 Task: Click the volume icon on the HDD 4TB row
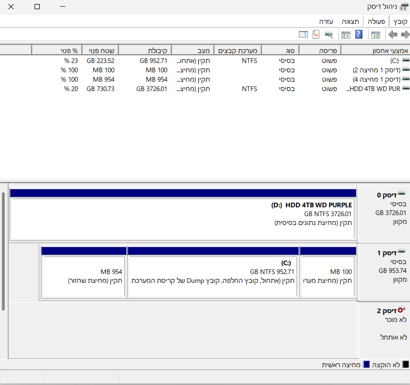coord(407,88)
